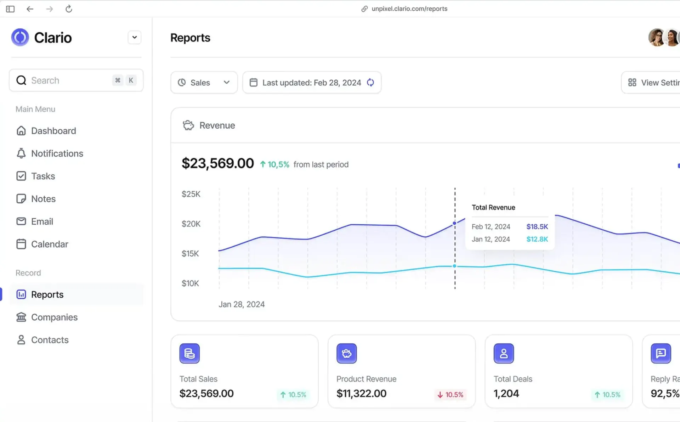Open Dashboard from the main menu
Viewport: 680px width, 422px height.
tap(53, 131)
